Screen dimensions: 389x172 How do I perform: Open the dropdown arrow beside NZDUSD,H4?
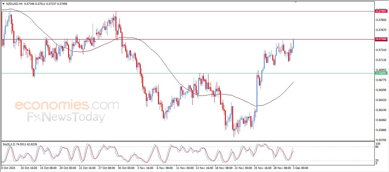click(3, 4)
